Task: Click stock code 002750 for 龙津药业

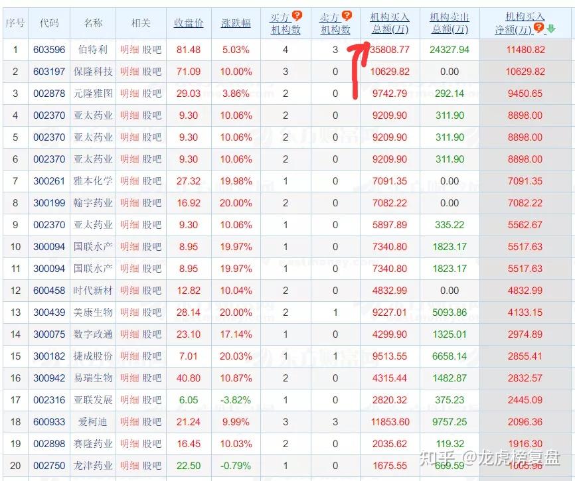Action: 49,466
